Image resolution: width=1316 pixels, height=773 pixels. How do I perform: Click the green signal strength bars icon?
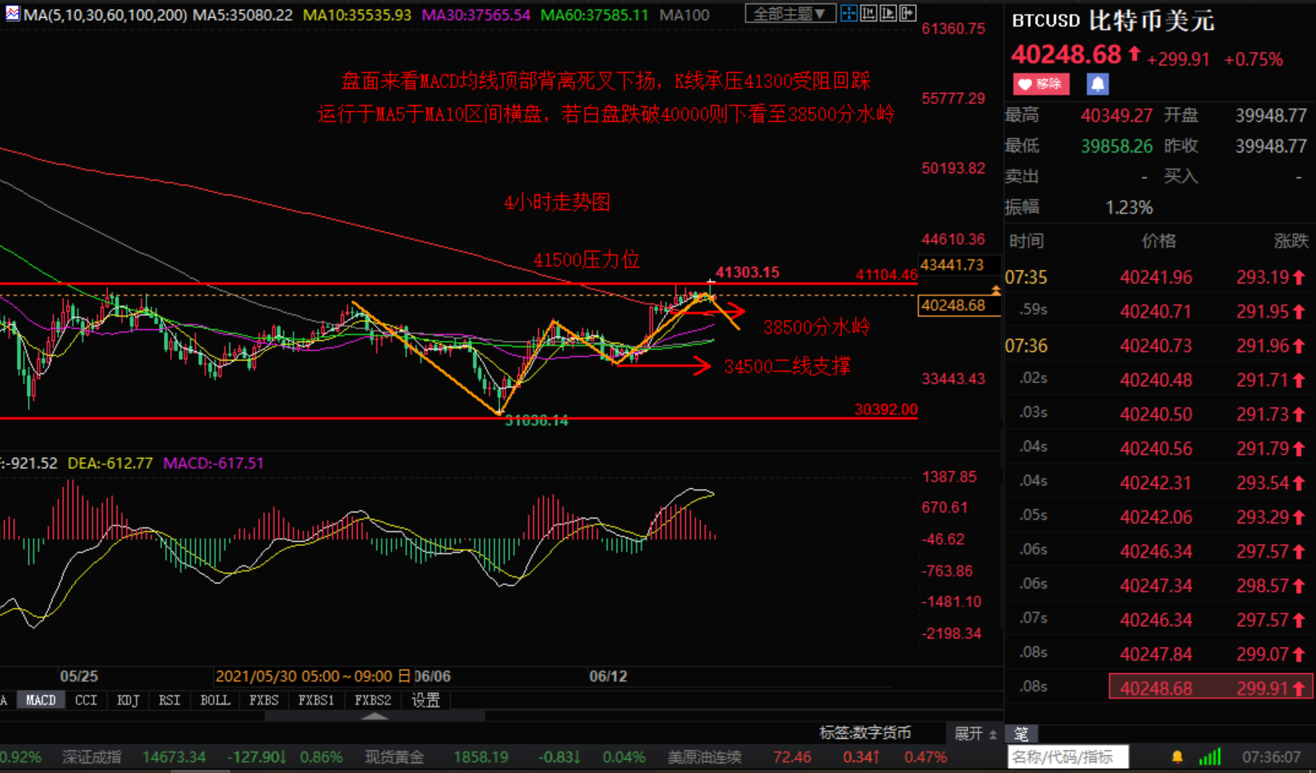click(x=1210, y=757)
